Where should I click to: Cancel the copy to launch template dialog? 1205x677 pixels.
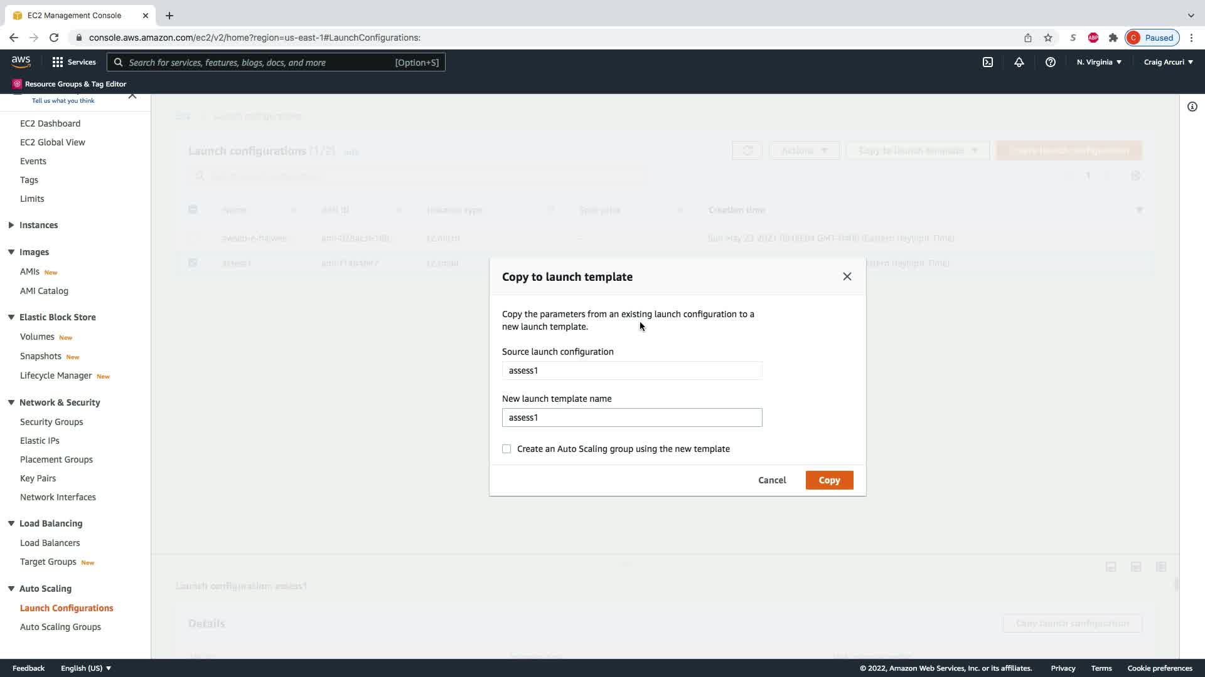click(771, 480)
